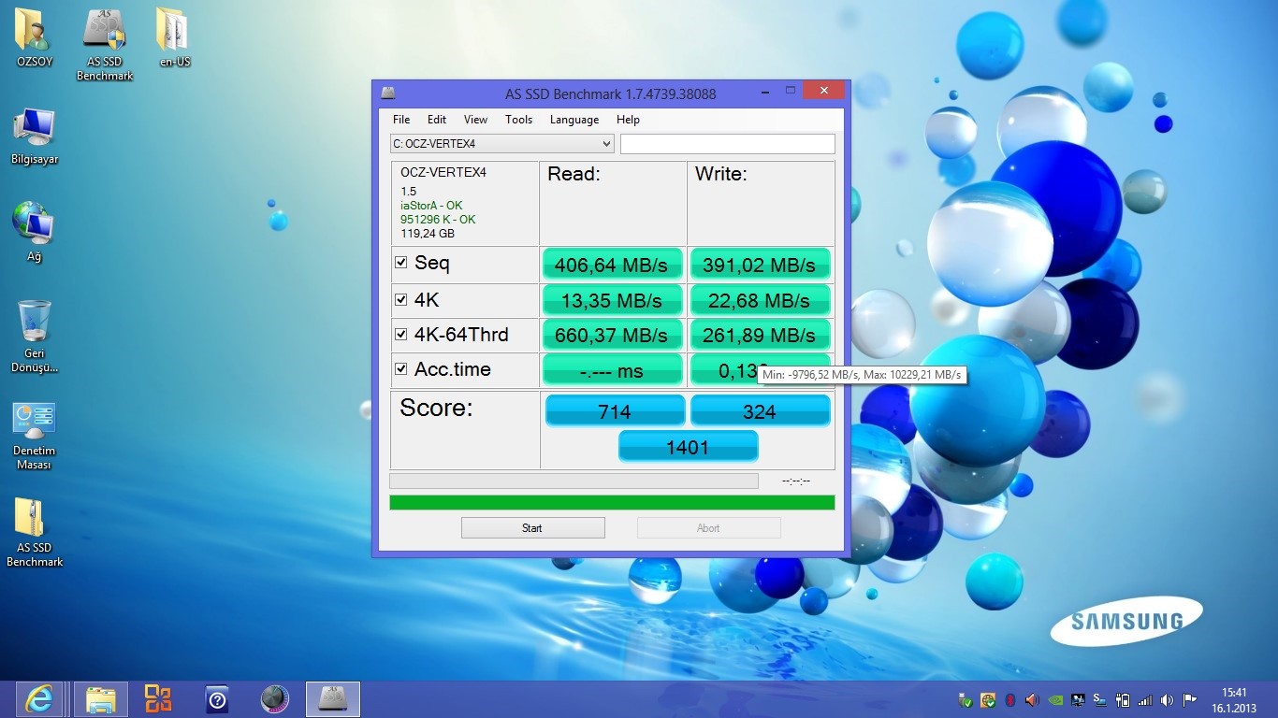Click the 4K write 22,68 MB/s result
This screenshot has width=1278, height=718.
coord(760,300)
